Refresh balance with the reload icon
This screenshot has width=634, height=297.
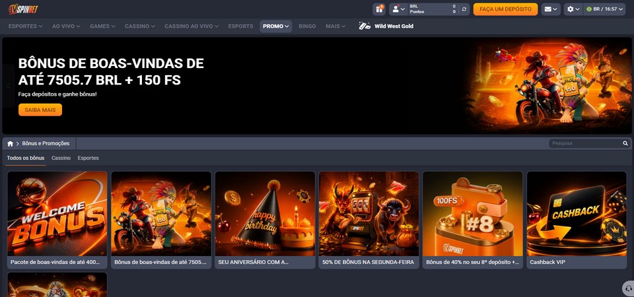[x=464, y=9]
